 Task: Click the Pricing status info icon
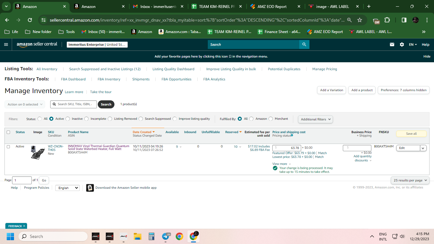(292, 135)
